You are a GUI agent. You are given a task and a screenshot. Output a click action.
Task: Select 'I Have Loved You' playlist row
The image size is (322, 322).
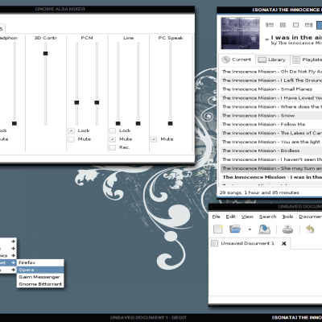[271, 98]
